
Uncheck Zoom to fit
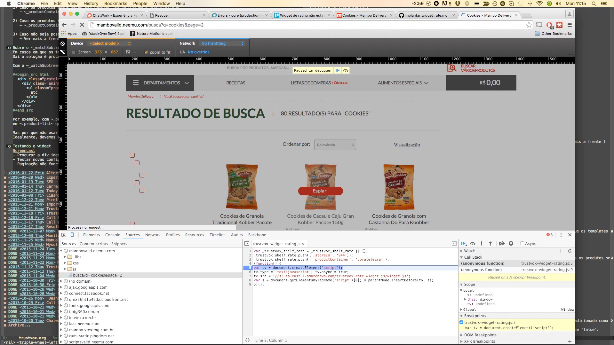[x=146, y=52]
